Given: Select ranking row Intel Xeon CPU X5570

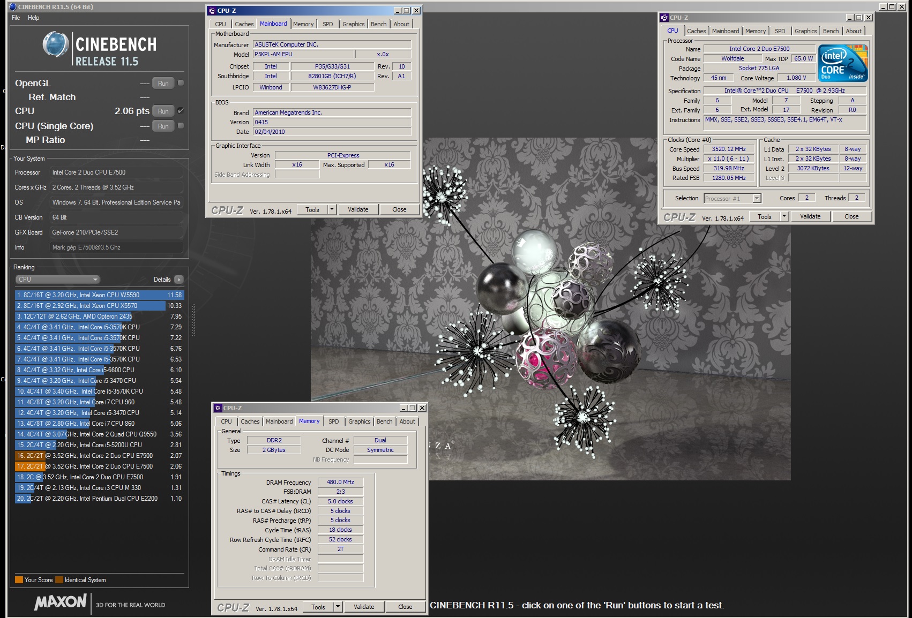Looking at the screenshot, I should (99, 306).
